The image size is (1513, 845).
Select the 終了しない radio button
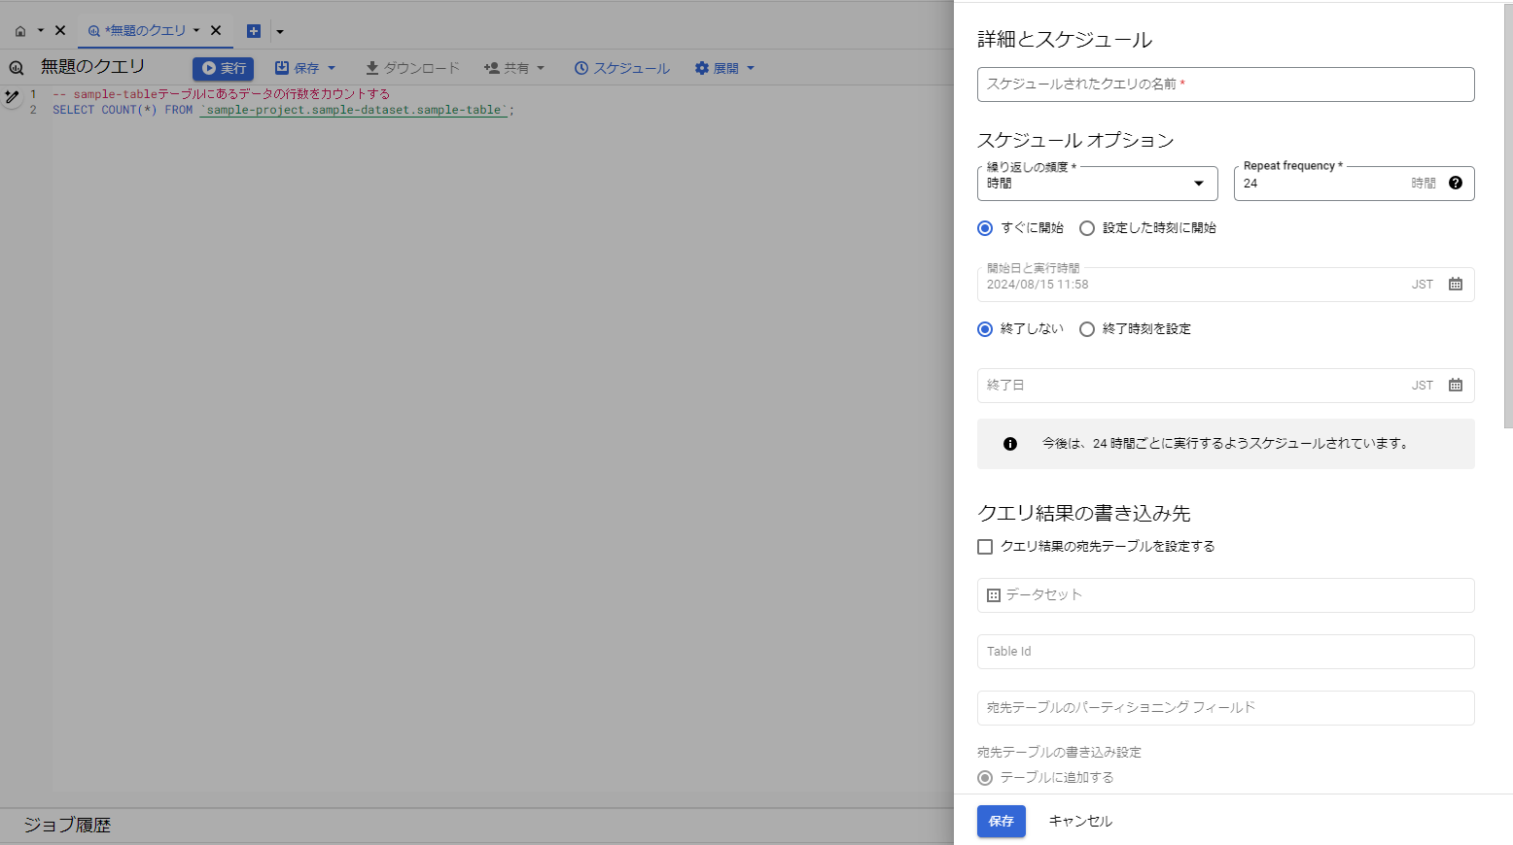point(985,329)
